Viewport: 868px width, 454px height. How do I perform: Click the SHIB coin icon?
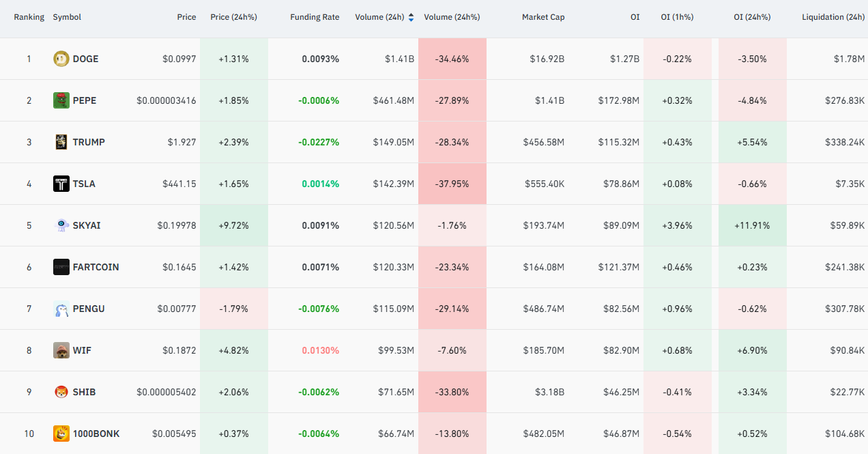tap(61, 392)
